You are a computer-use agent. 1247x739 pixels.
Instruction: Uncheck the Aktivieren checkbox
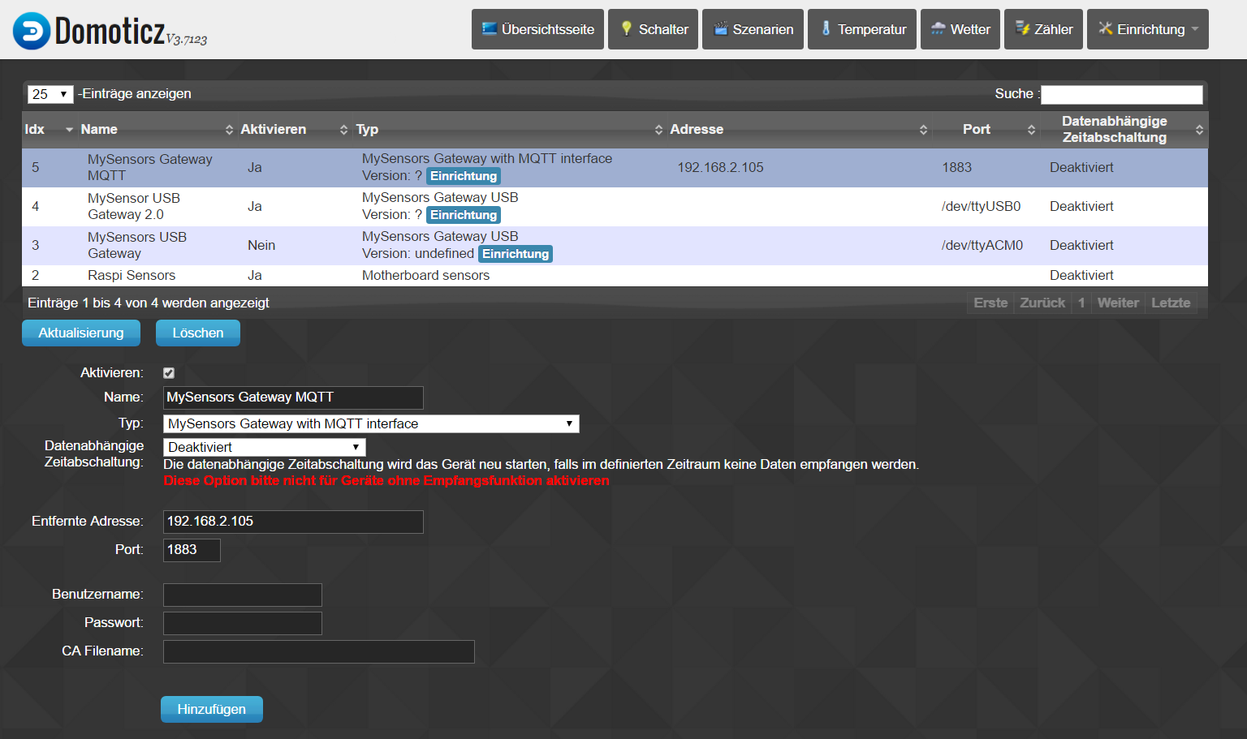(x=169, y=373)
